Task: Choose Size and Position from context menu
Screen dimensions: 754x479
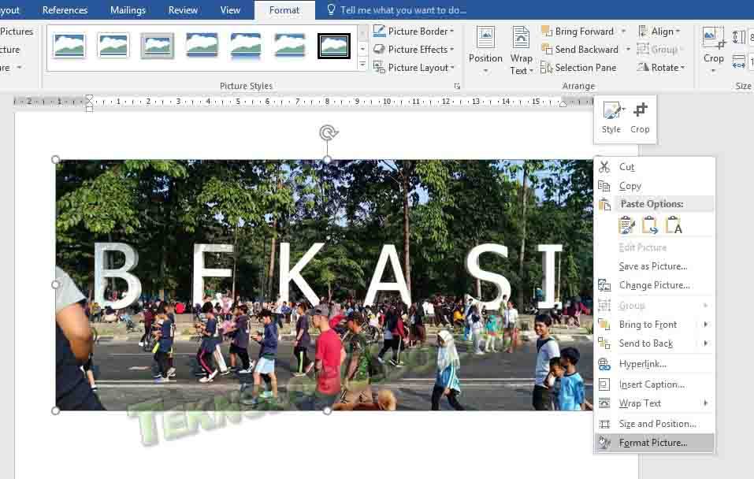Action: point(655,424)
